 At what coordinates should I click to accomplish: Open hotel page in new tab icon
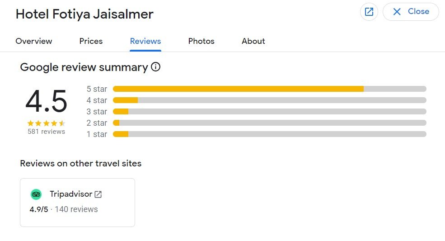369,12
